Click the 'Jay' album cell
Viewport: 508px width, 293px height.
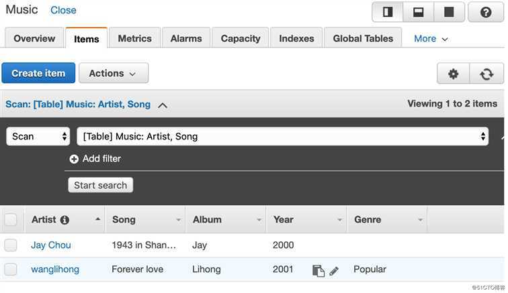pos(200,245)
